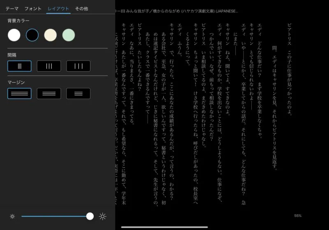329x230 pixels.
Task: Click the low brightness sun icon
Action: 12,216
